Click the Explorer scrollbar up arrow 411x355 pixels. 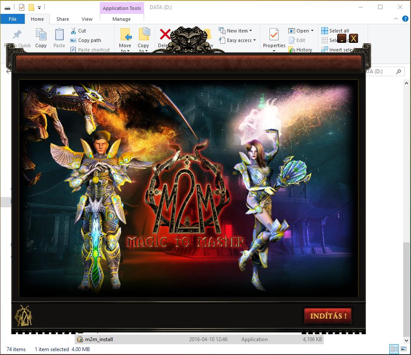406,84
